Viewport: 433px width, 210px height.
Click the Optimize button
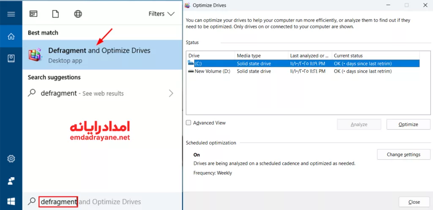[x=408, y=124]
